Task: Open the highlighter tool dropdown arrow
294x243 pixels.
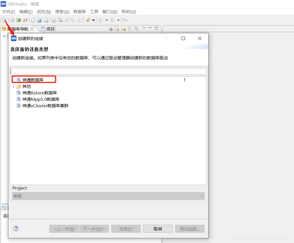Action: point(93,20)
